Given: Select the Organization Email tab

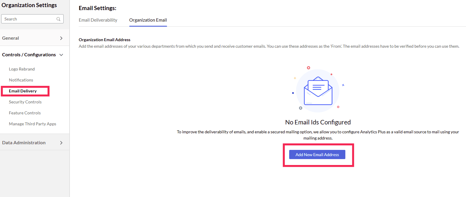Looking at the screenshot, I should click(148, 20).
